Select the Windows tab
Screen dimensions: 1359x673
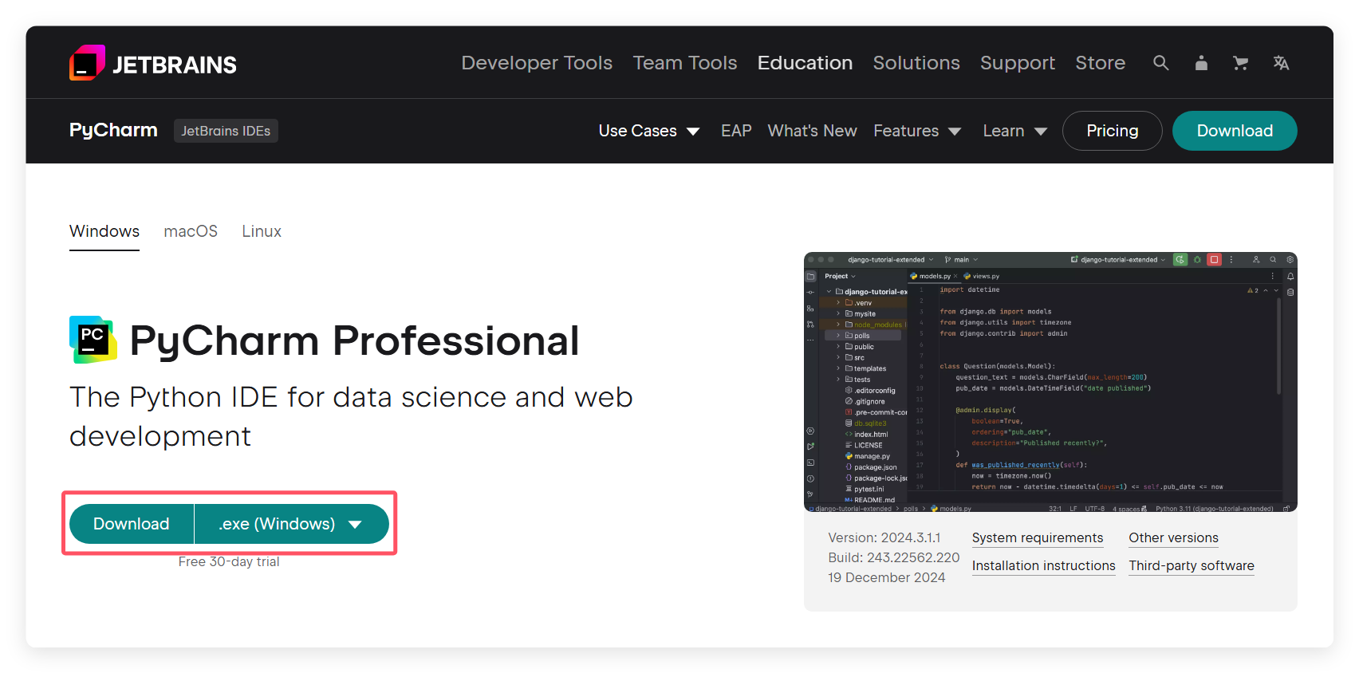pos(104,231)
